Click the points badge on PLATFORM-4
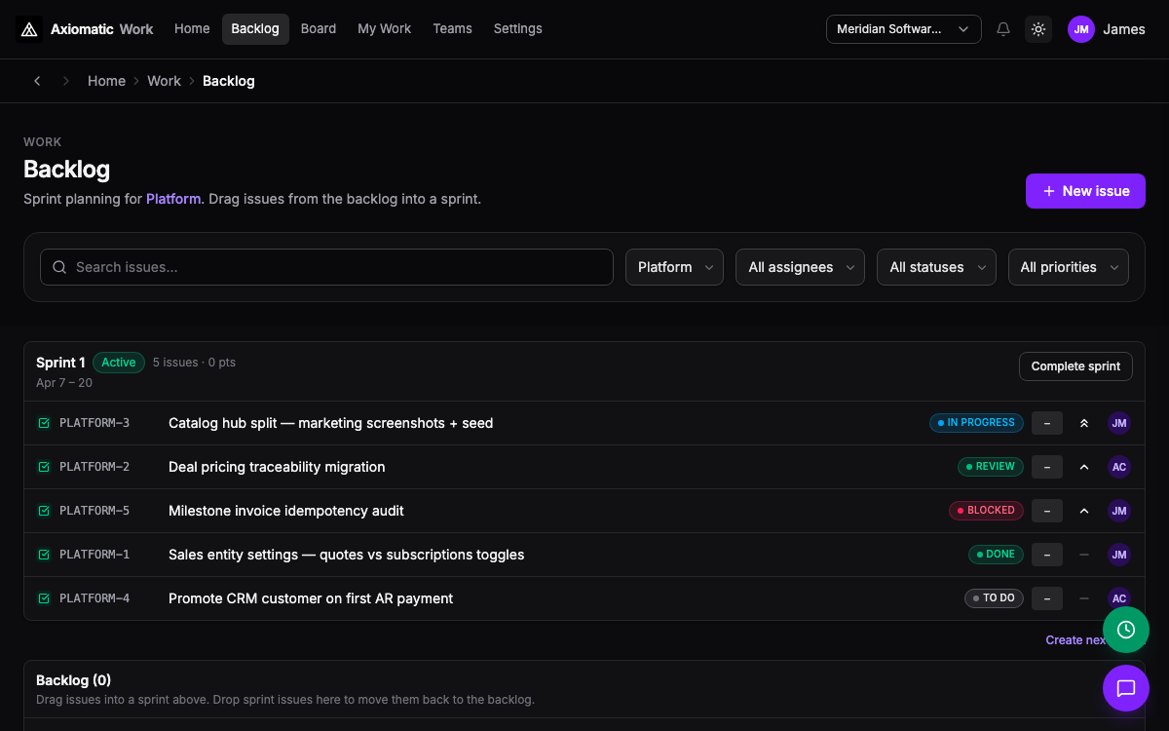 click(1047, 598)
